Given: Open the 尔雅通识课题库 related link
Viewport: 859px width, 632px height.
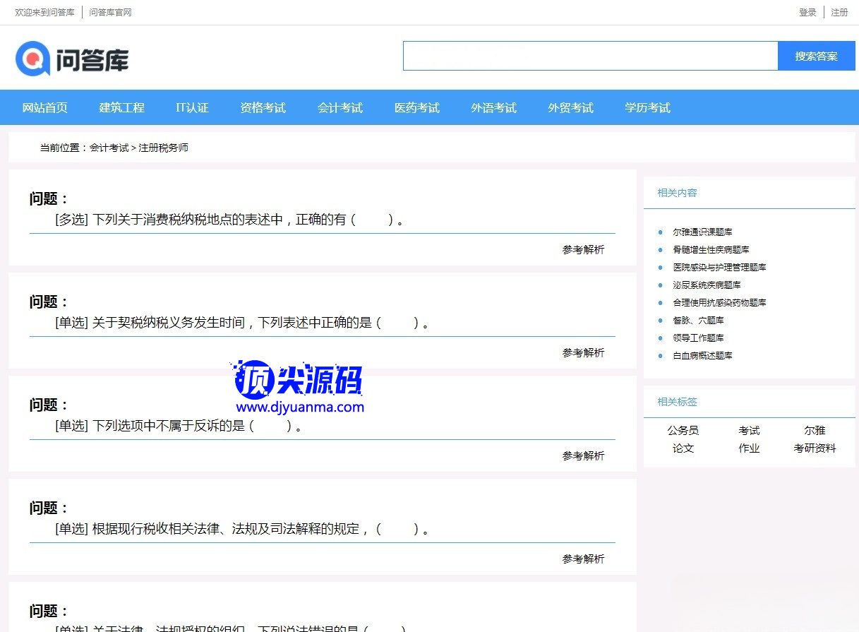Looking at the screenshot, I should tap(702, 232).
